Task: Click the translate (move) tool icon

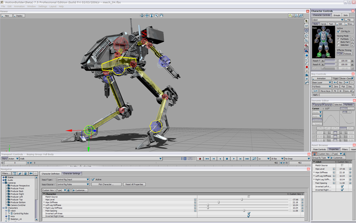Action: 306,31
